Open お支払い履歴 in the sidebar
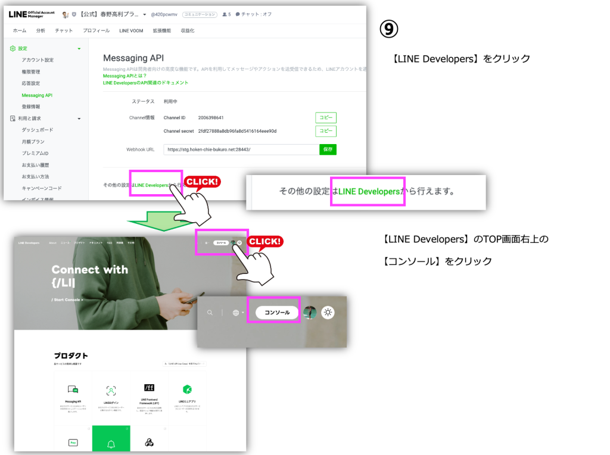This screenshot has height=455, width=610. pyautogui.click(x=35, y=165)
